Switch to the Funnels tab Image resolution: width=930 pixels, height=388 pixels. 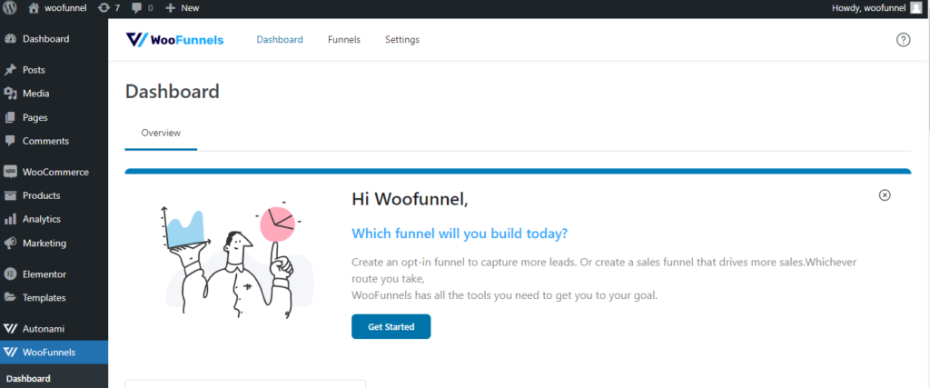(344, 40)
